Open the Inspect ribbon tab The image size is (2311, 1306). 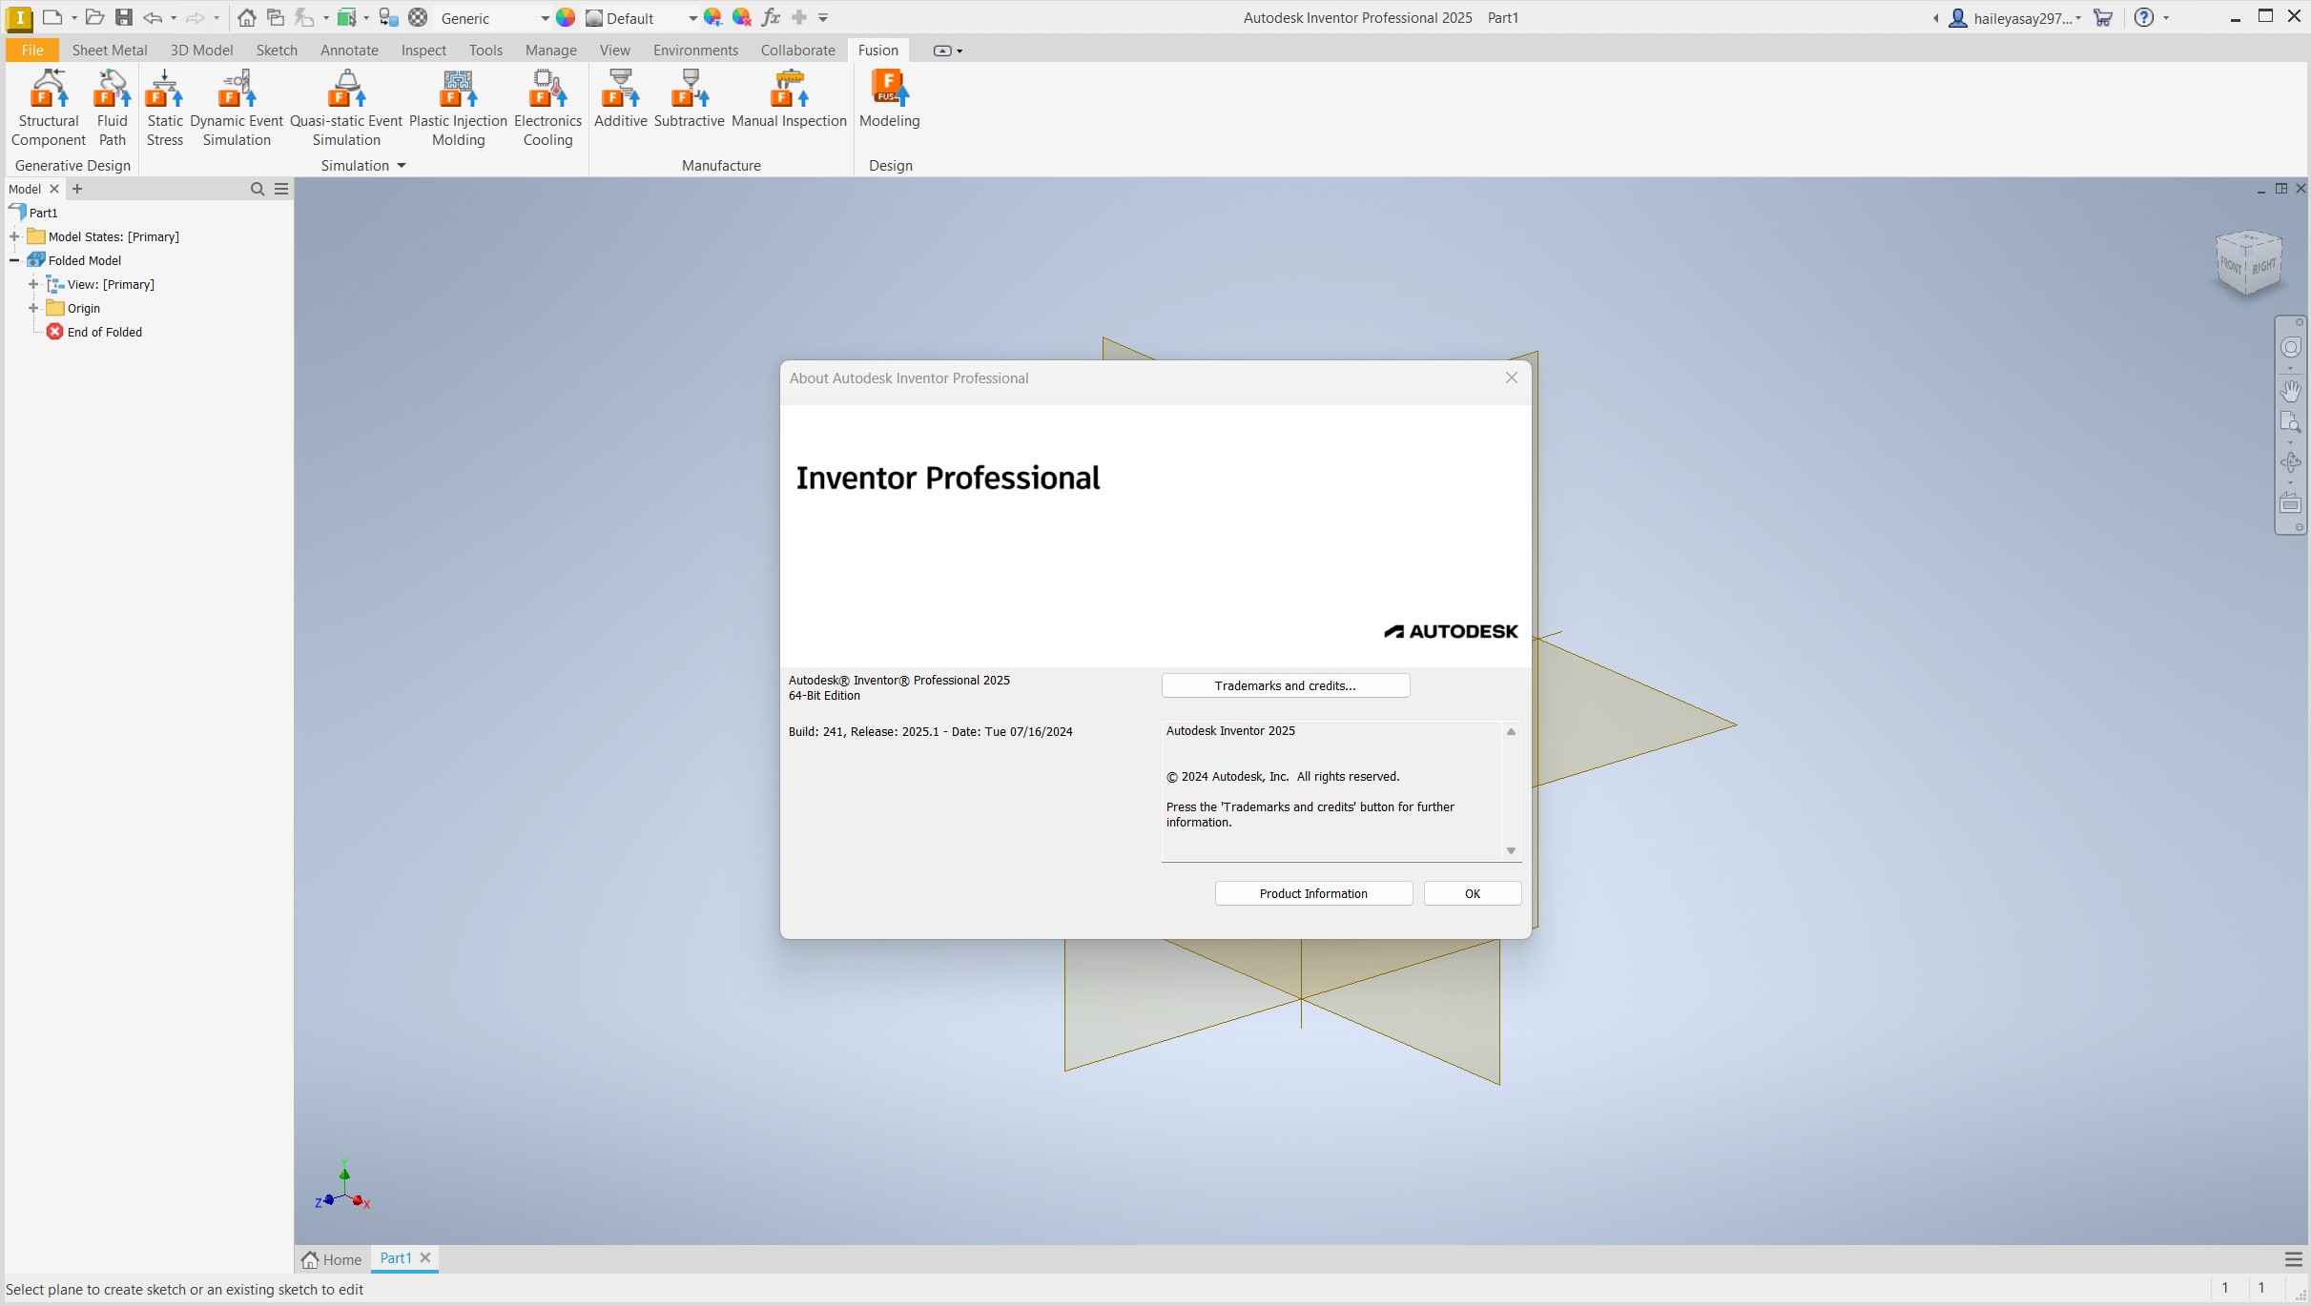pos(423,50)
